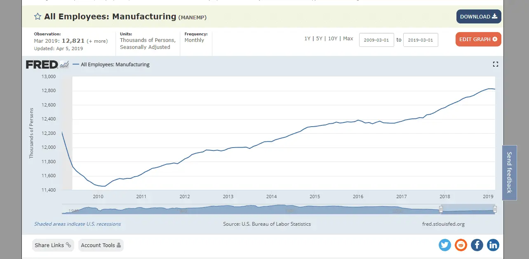Share on LinkedIn icon
Image resolution: width=529 pixels, height=259 pixels.
click(493, 245)
